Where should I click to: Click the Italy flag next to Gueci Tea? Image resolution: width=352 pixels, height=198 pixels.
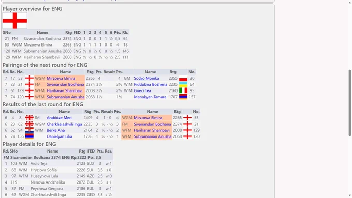point(183,91)
